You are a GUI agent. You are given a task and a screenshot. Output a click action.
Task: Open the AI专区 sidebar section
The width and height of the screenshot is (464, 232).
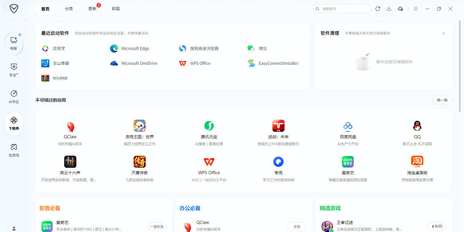tap(14, 97)
